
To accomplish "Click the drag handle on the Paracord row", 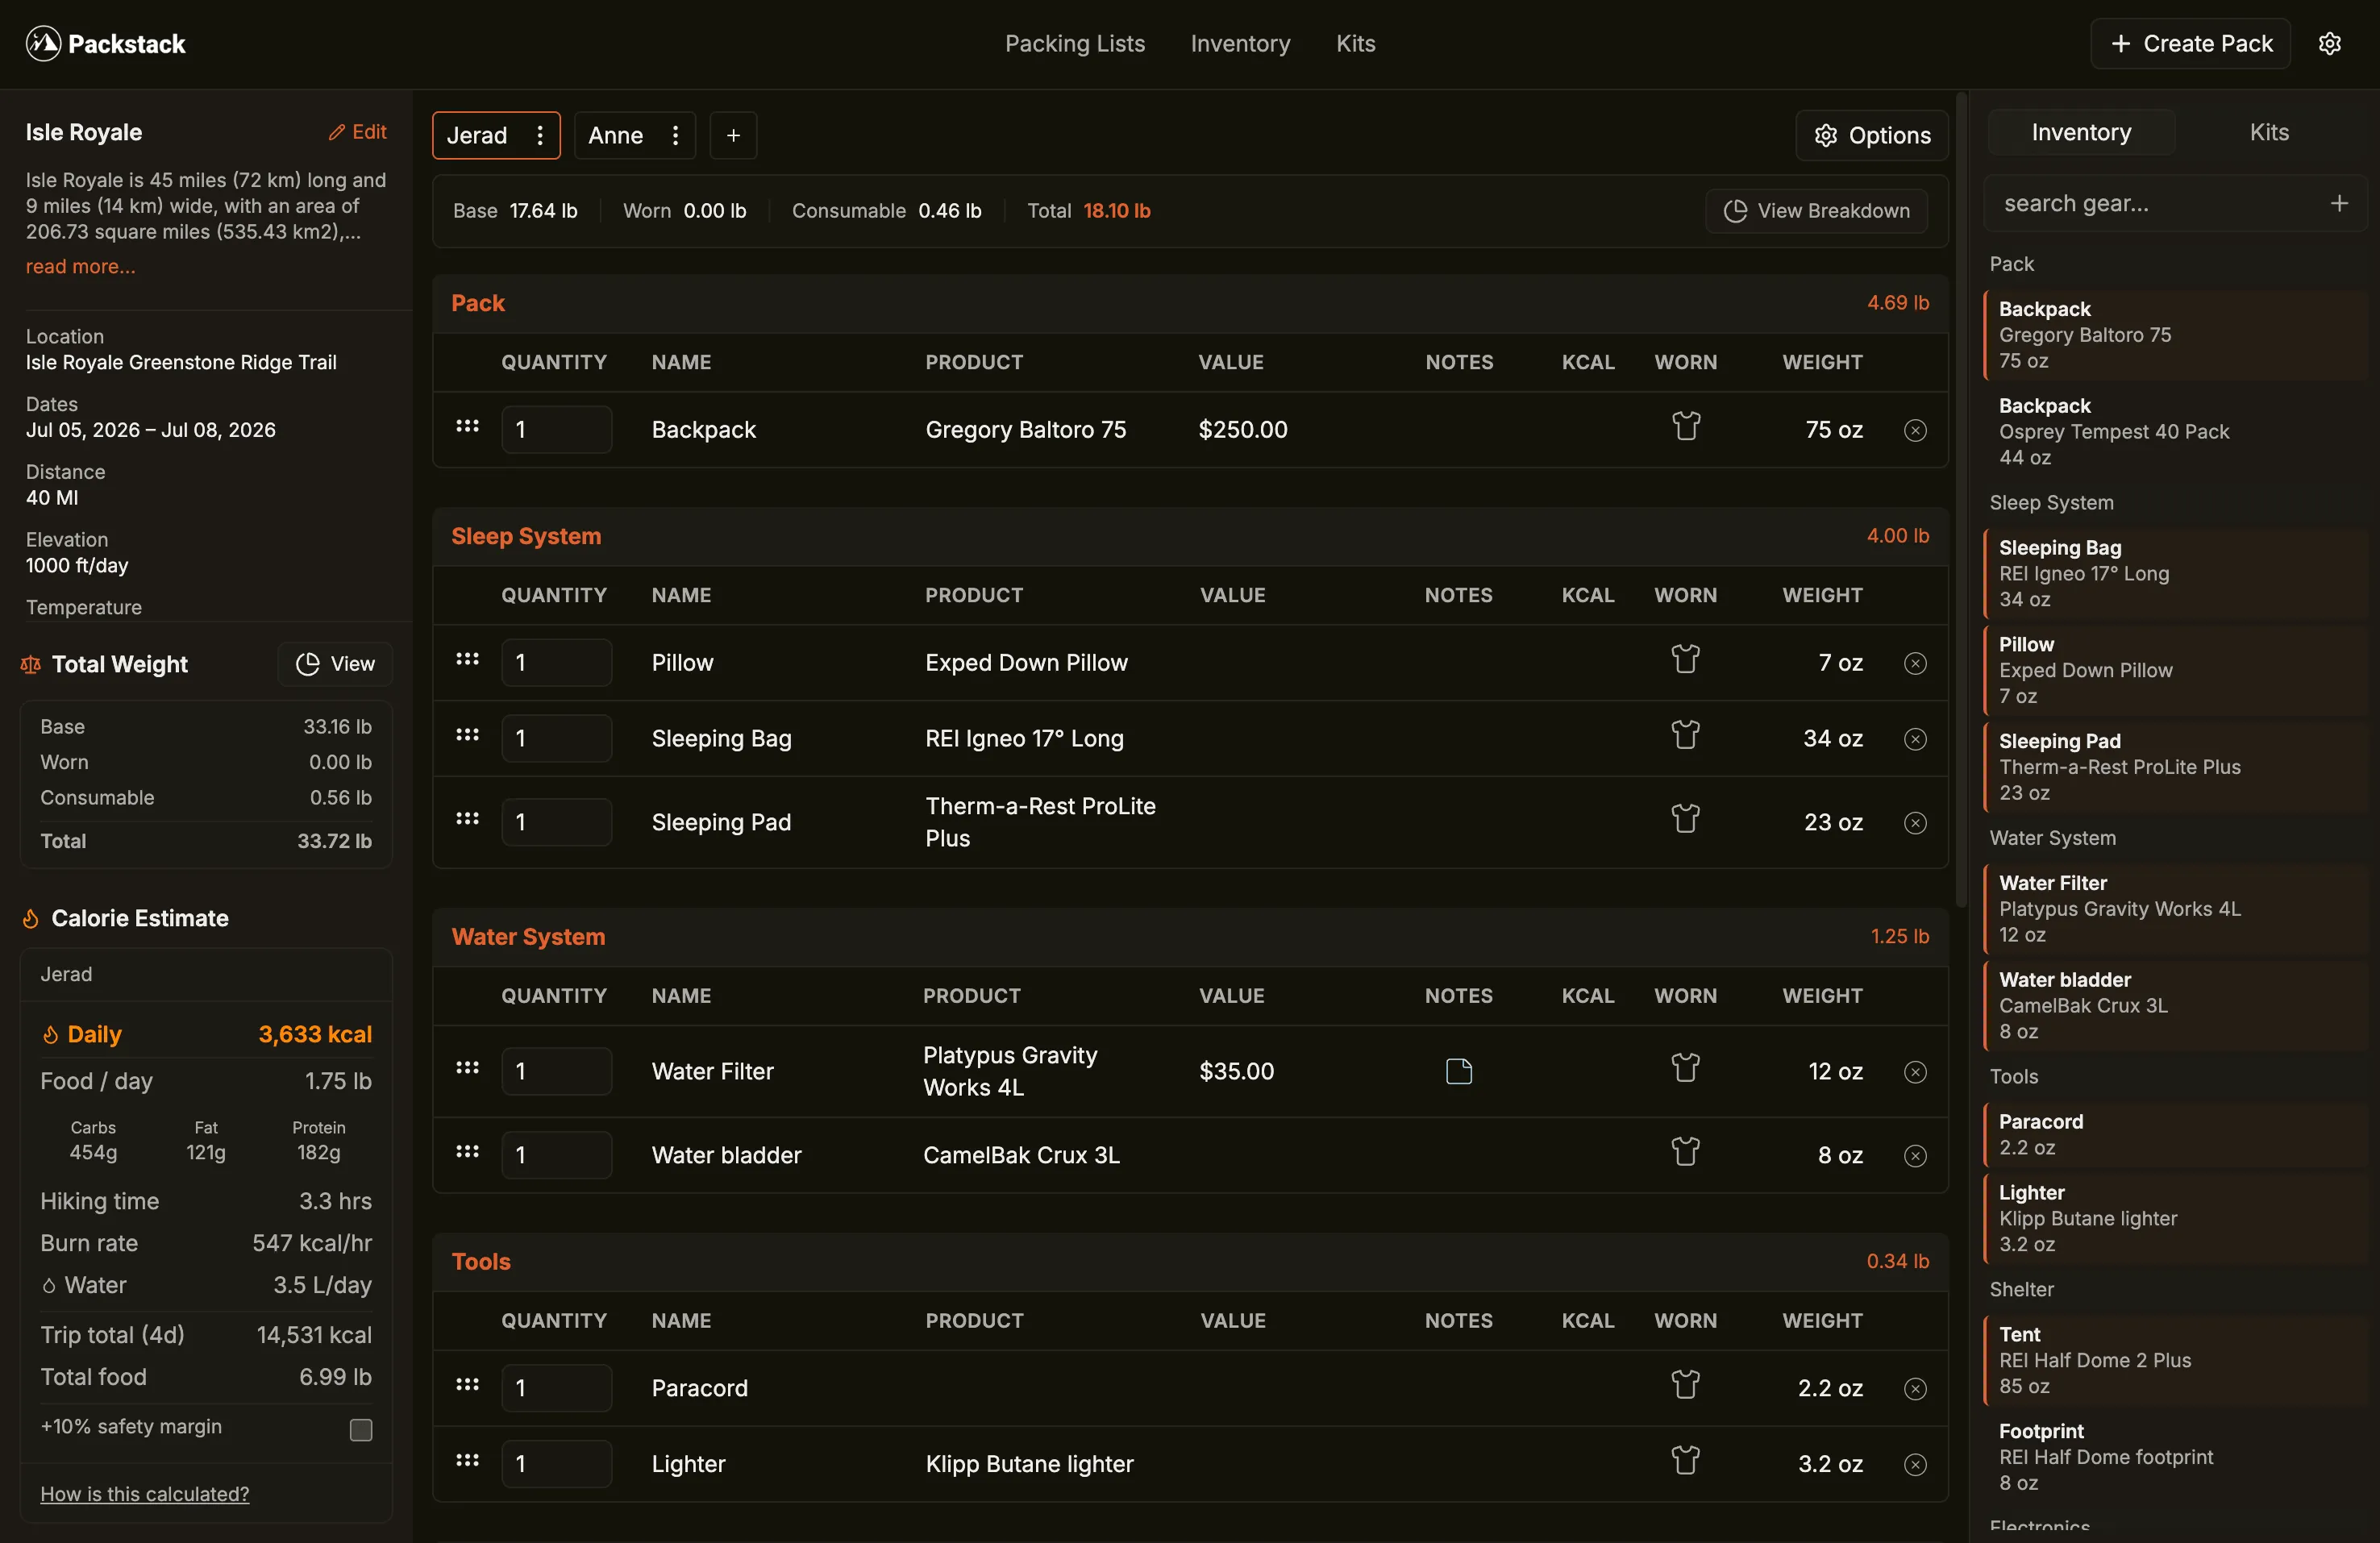I will click(x=466, y=1387).
